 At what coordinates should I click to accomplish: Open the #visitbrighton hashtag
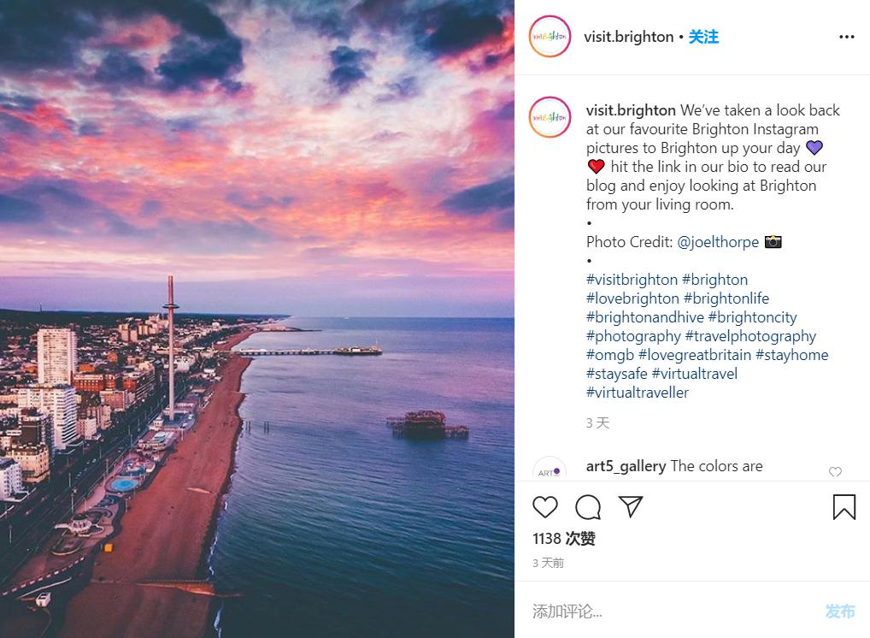(x=632, y=280)
